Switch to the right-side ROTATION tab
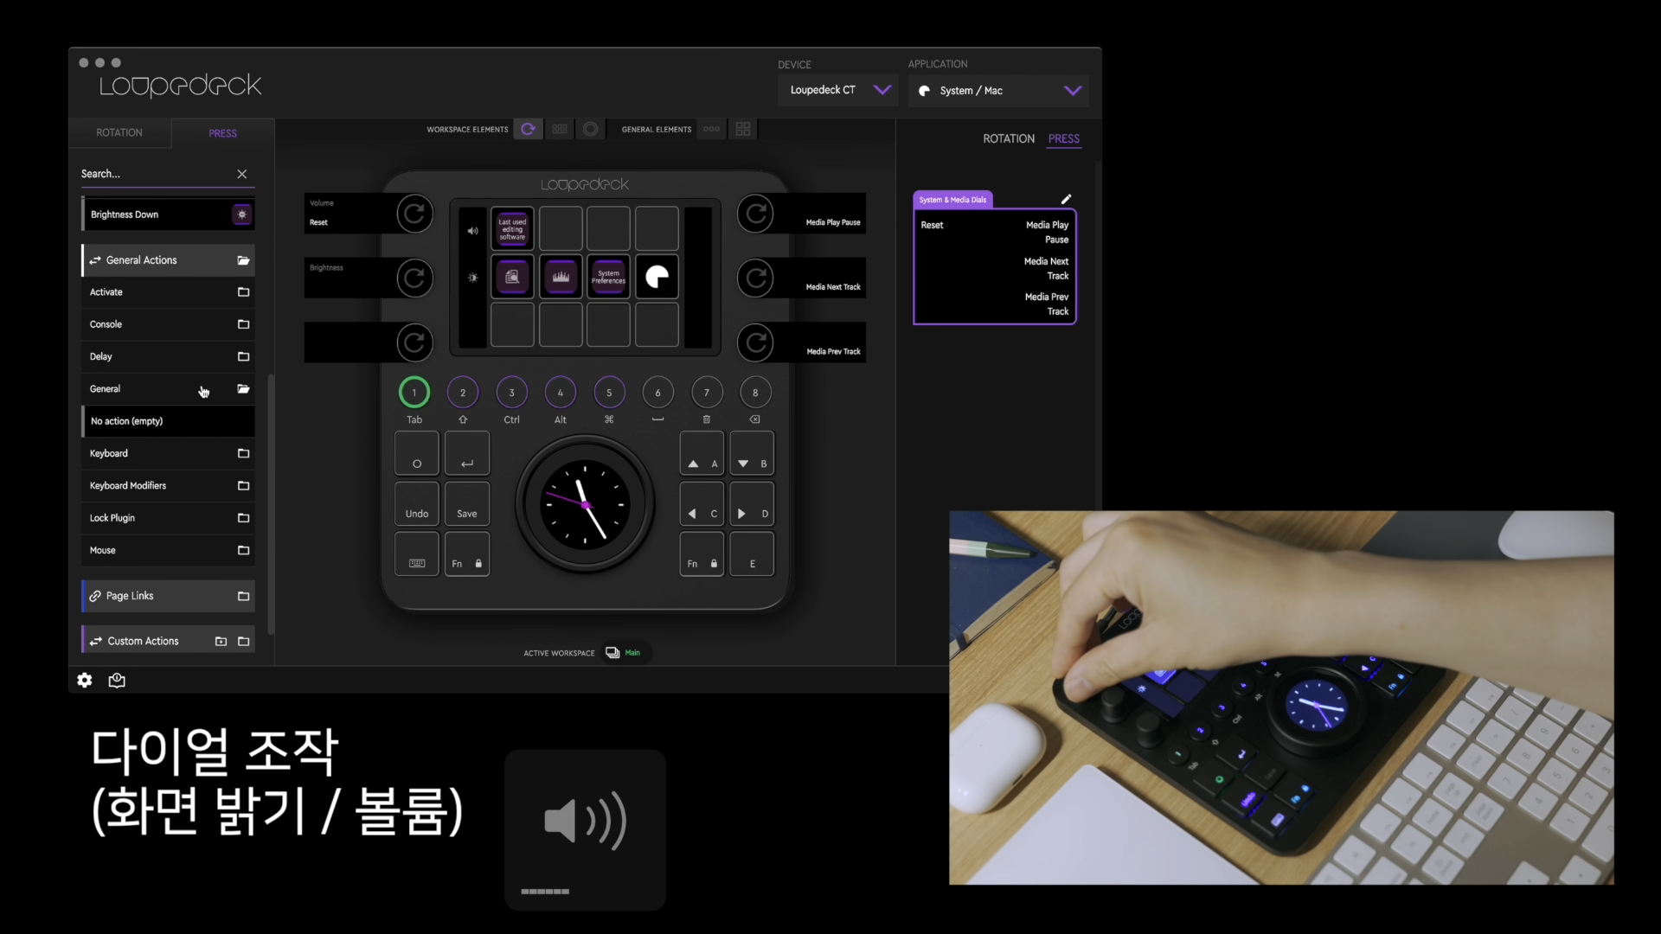 pos(1008,138)
